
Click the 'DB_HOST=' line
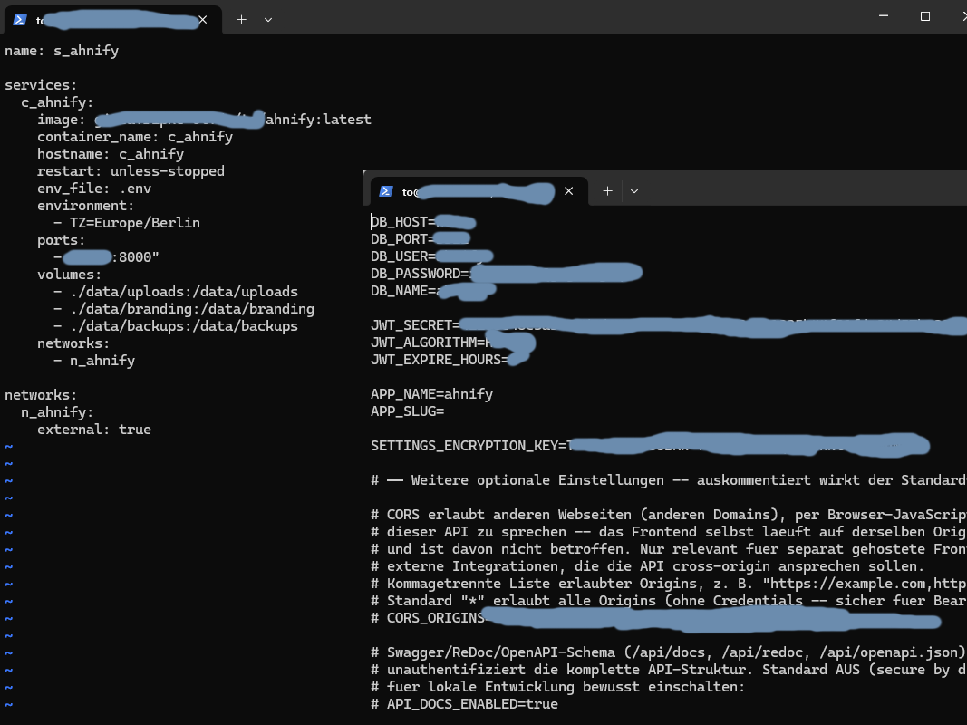[423, 222]
